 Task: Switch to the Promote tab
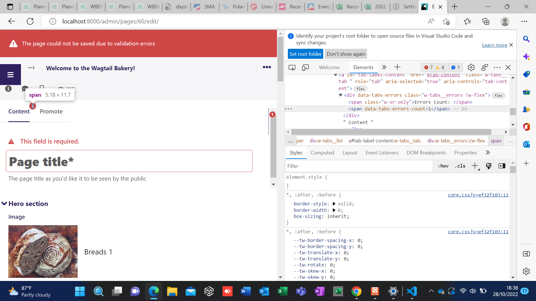point(51,111)
